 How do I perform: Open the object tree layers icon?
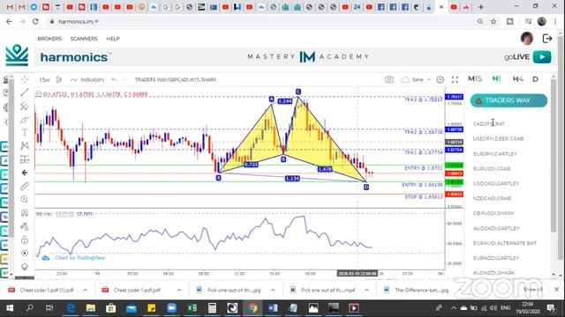pos(25,267)
